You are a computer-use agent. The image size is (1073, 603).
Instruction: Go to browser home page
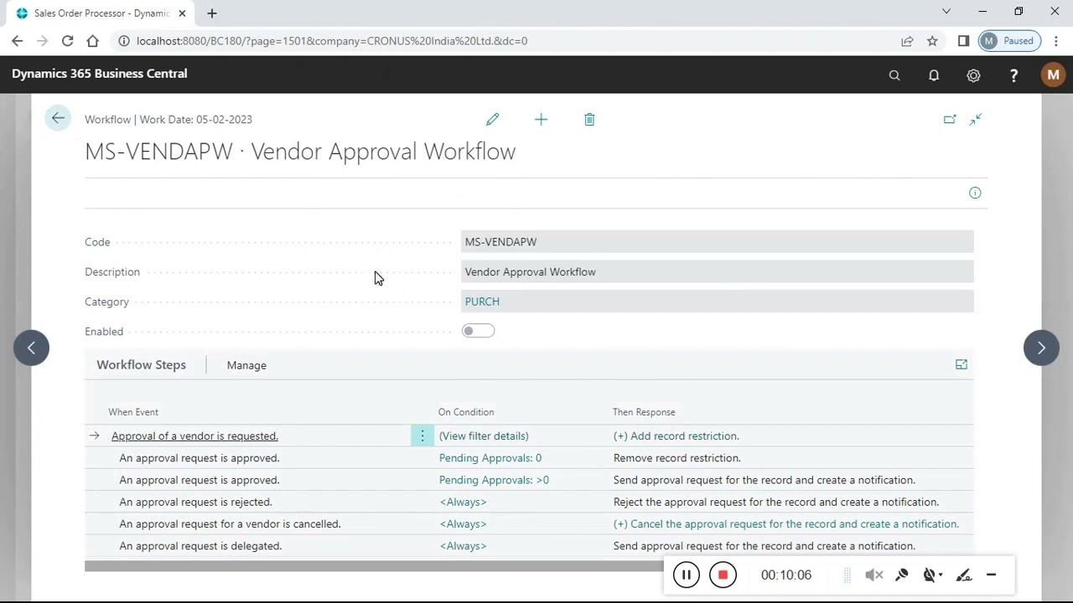pos(92,40)
